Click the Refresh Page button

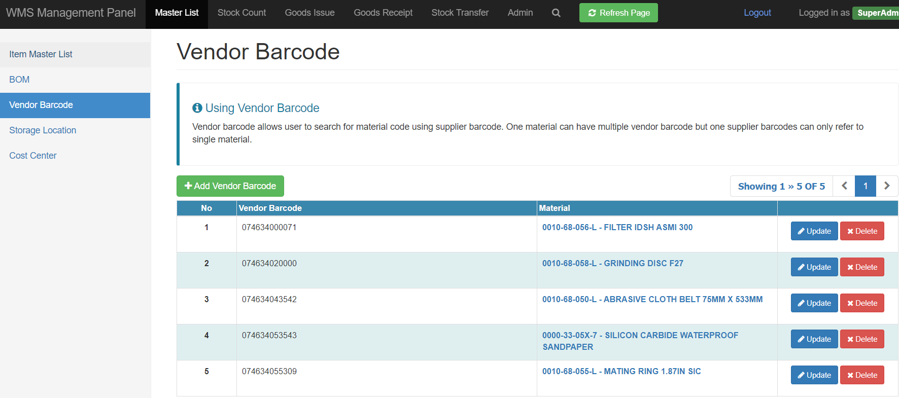(x=618, y=13)
